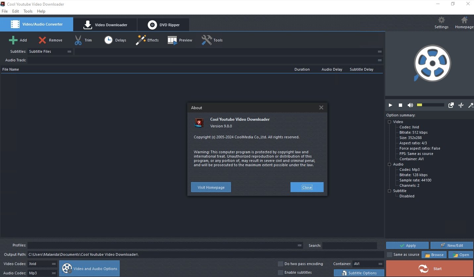
Task: Stop the preview playback
Action: point(400,105)
